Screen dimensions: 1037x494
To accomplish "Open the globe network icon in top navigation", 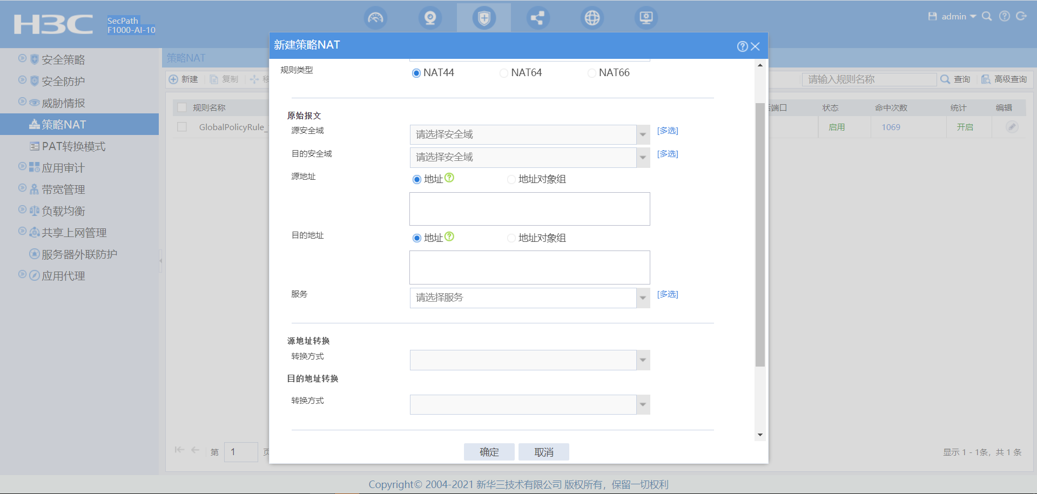I will tap(592, 18).
